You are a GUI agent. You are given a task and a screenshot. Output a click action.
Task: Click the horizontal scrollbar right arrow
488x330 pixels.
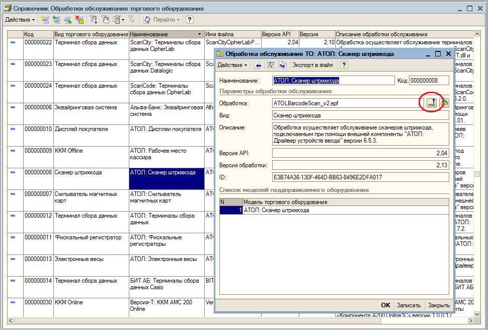tap(470, 320)
